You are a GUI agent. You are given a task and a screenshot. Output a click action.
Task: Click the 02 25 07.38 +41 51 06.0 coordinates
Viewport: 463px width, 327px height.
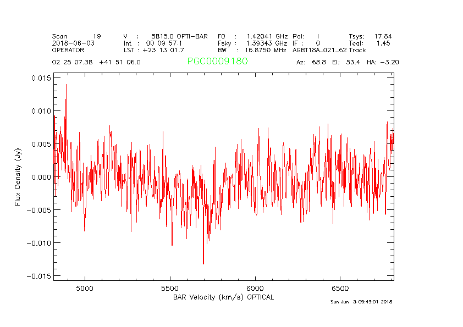click(96, 62)
